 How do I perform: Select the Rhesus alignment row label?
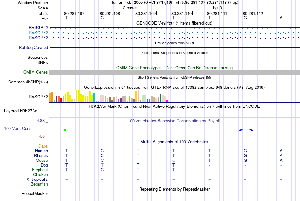click(41, 155)
